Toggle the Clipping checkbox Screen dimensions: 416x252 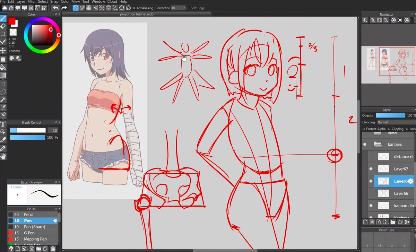[390, 129]
